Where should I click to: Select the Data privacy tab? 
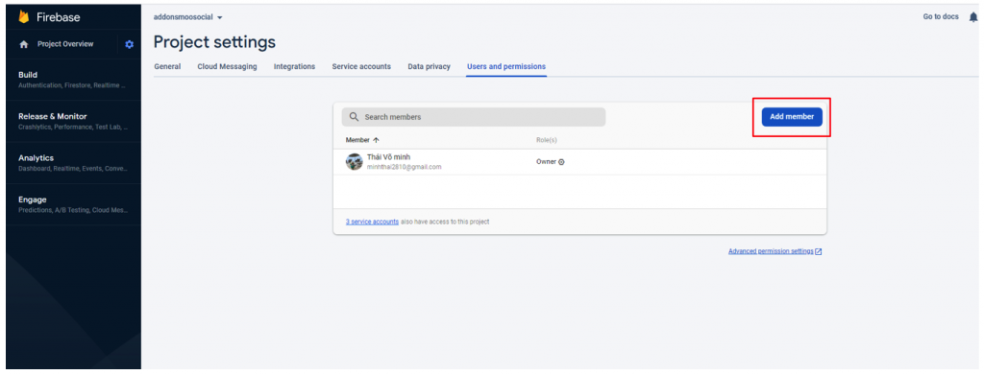pos(430,66)
